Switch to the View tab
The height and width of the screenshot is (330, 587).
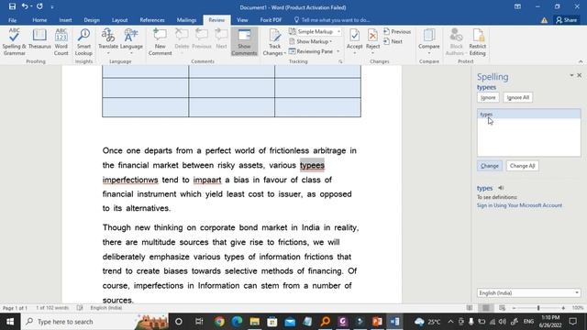[x=242, y=20]
